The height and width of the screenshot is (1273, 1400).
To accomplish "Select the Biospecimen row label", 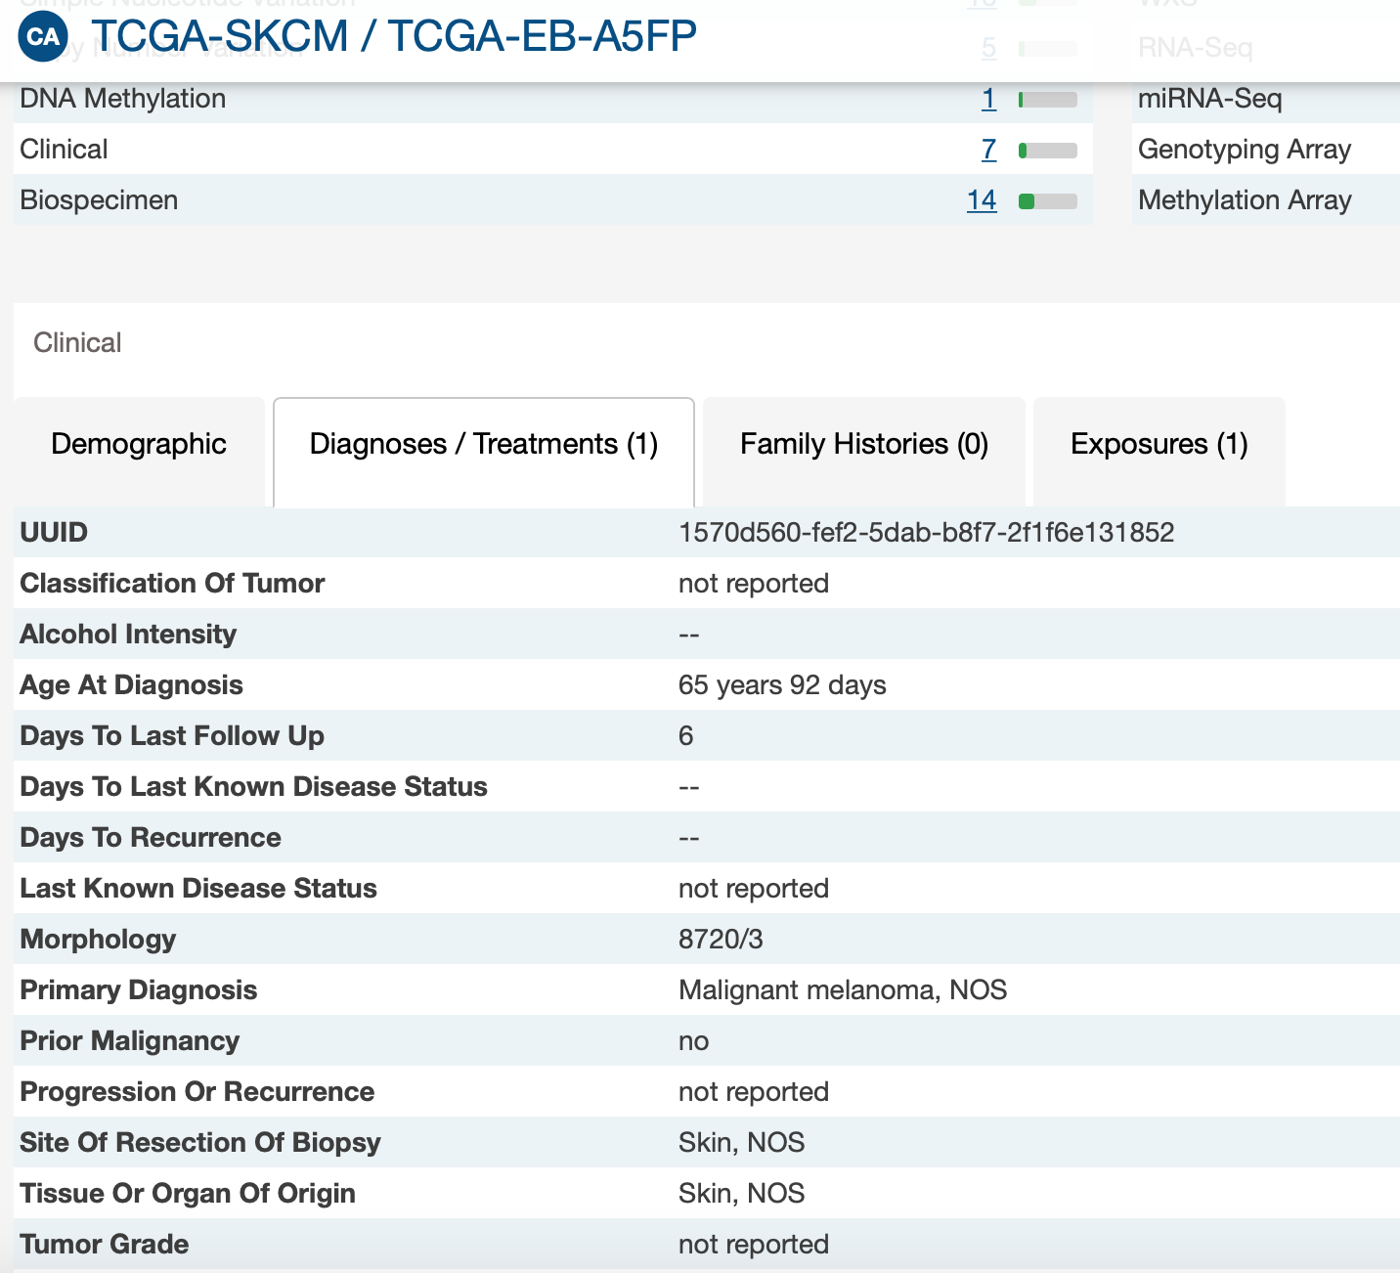I will click(x=99, y=200).
